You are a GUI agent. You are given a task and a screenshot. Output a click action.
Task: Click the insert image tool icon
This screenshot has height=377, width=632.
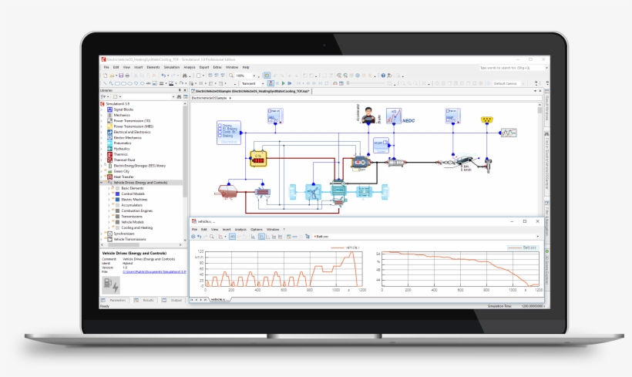point(154,83)
